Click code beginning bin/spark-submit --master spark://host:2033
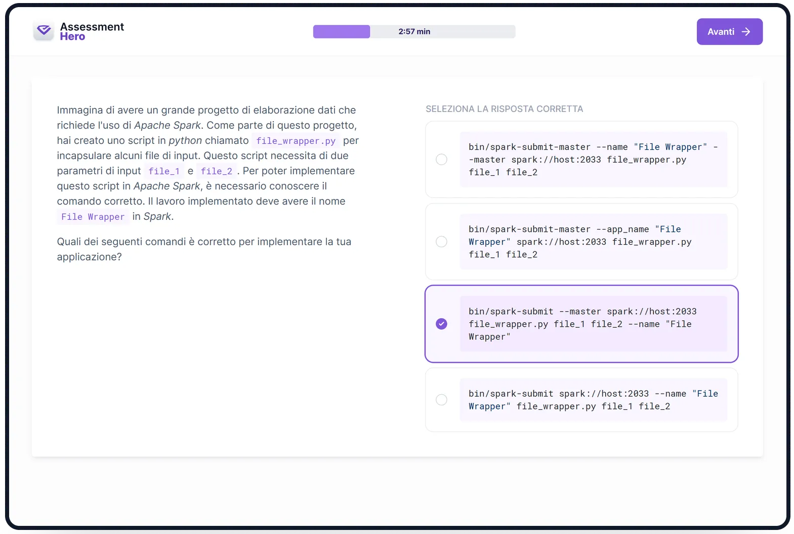This screenshot has width=794, height=534. (x=593, y=324)
